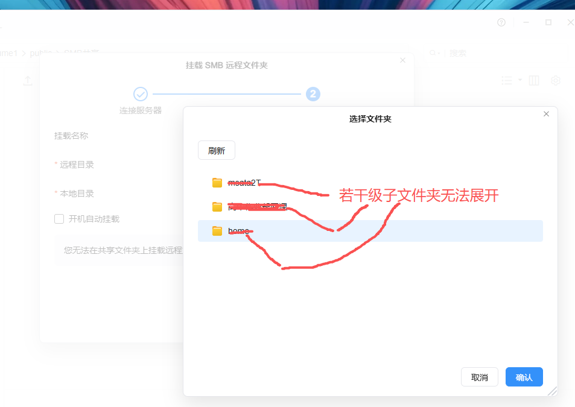Minimize the file manager window
The width and height of the screenshot is (575, 407).
[x=526, y=22]
